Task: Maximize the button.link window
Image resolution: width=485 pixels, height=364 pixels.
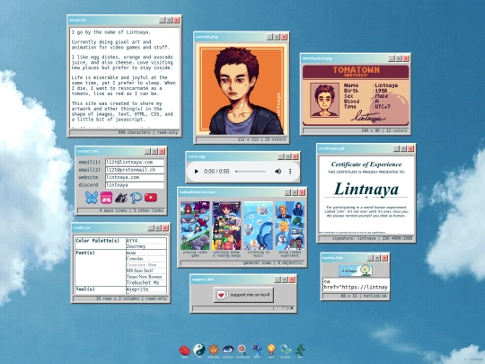Action: click(377, 258)
